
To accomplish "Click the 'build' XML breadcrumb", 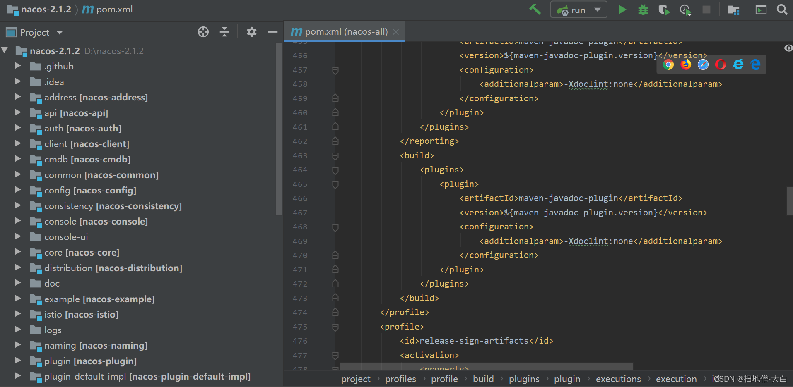I will click(x=483, y=379).
